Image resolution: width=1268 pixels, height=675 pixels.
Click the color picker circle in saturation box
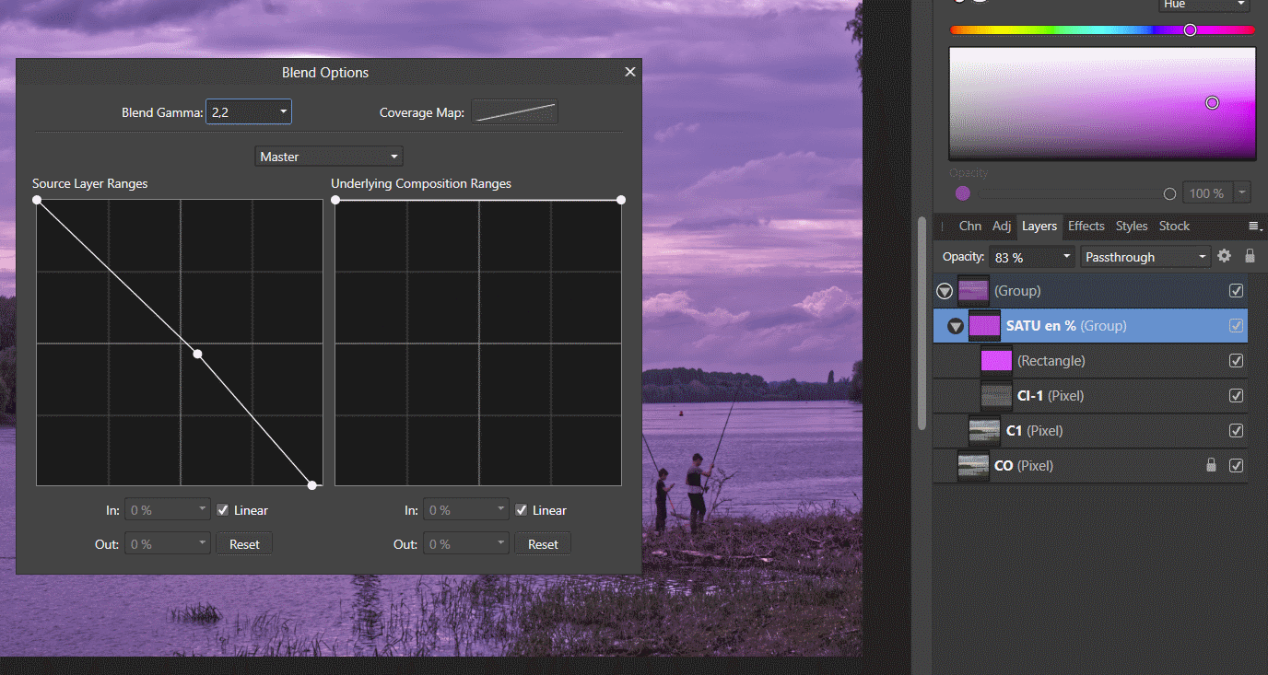pos(1213,103)
